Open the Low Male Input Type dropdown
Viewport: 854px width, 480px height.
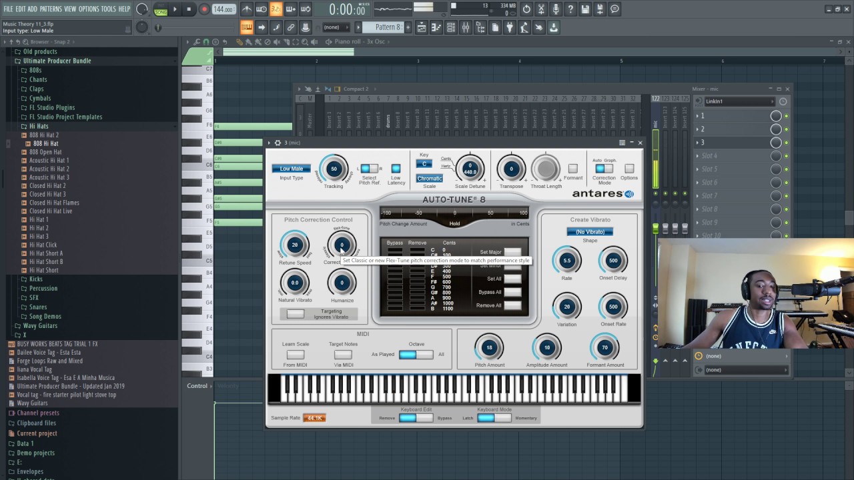[291, 169]
